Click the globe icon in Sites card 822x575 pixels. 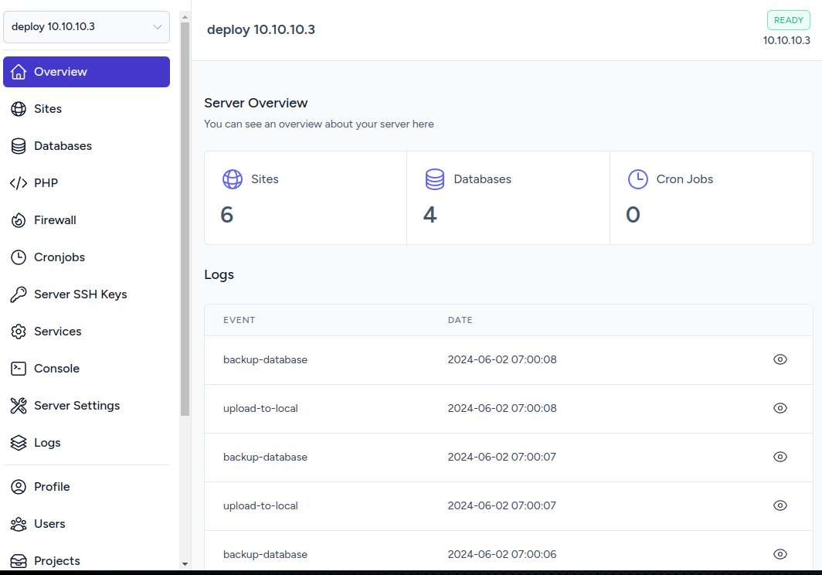click(233, 179)
